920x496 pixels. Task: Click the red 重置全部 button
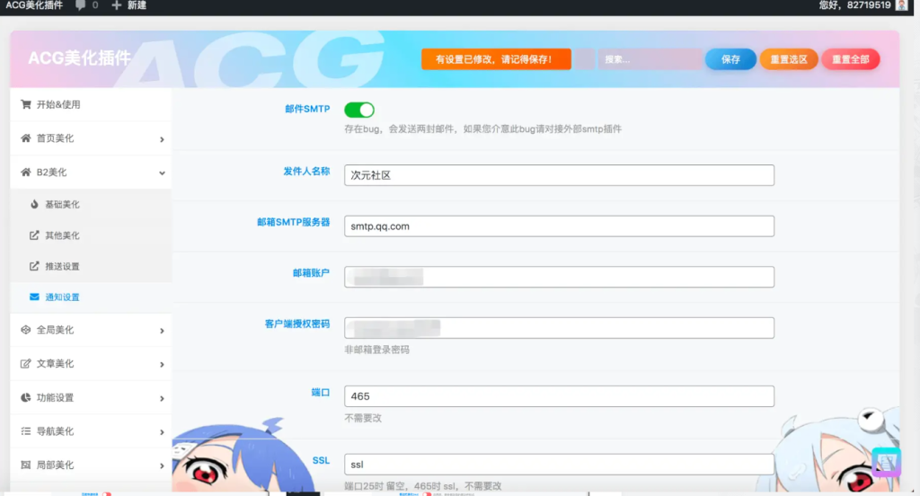pos(850,59)
